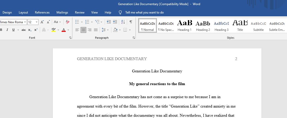Expand highlight color dropdown arrow
287x118 pixels.
58,30
